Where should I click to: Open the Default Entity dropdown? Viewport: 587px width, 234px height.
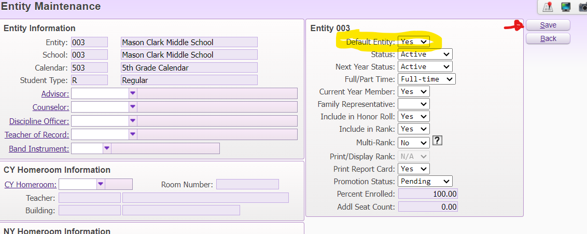pyautogui.click(x=414, y=42)
